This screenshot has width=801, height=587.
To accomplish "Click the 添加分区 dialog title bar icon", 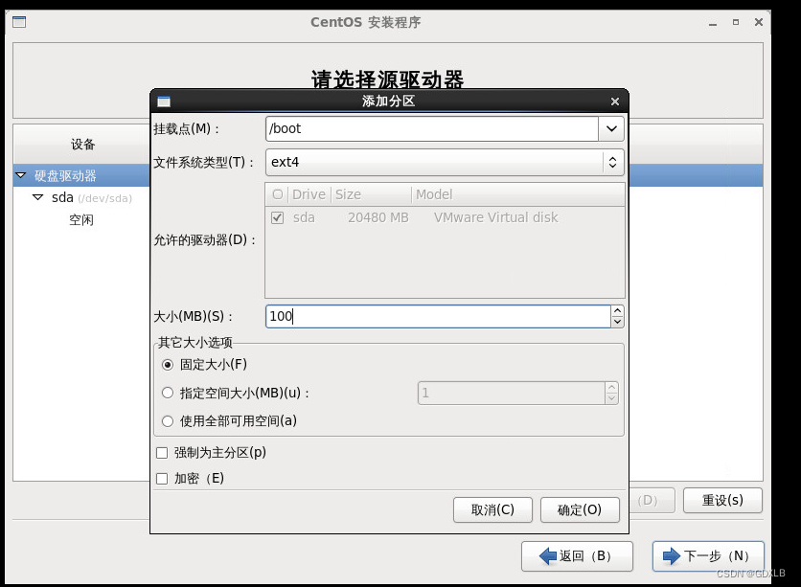I will [165, 101].
